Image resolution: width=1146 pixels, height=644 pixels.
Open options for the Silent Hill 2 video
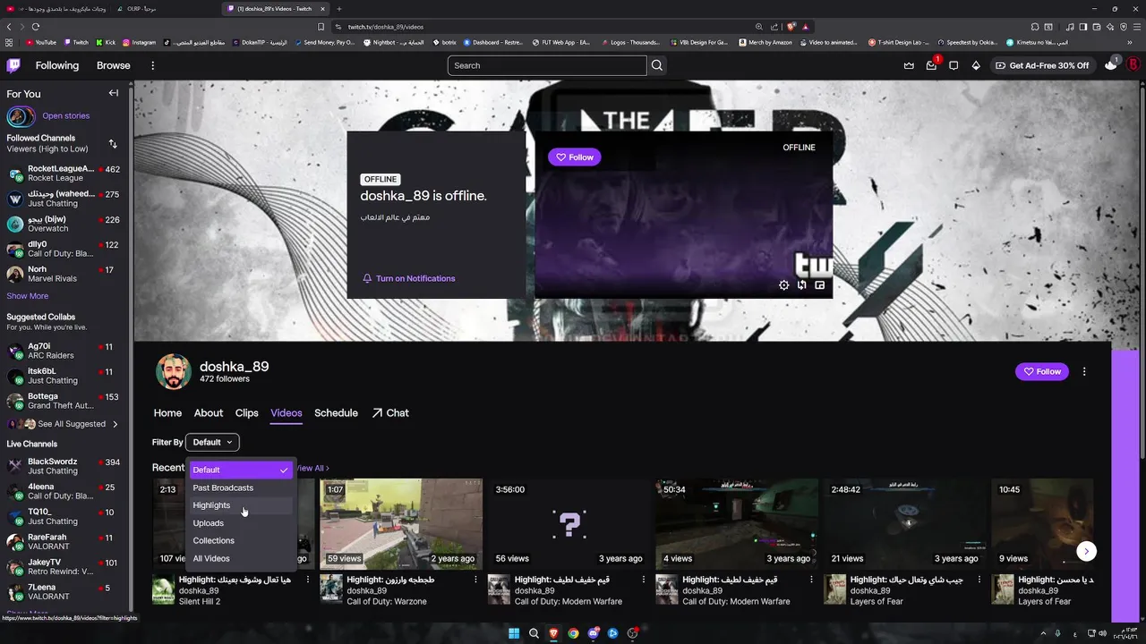(308, 580)
